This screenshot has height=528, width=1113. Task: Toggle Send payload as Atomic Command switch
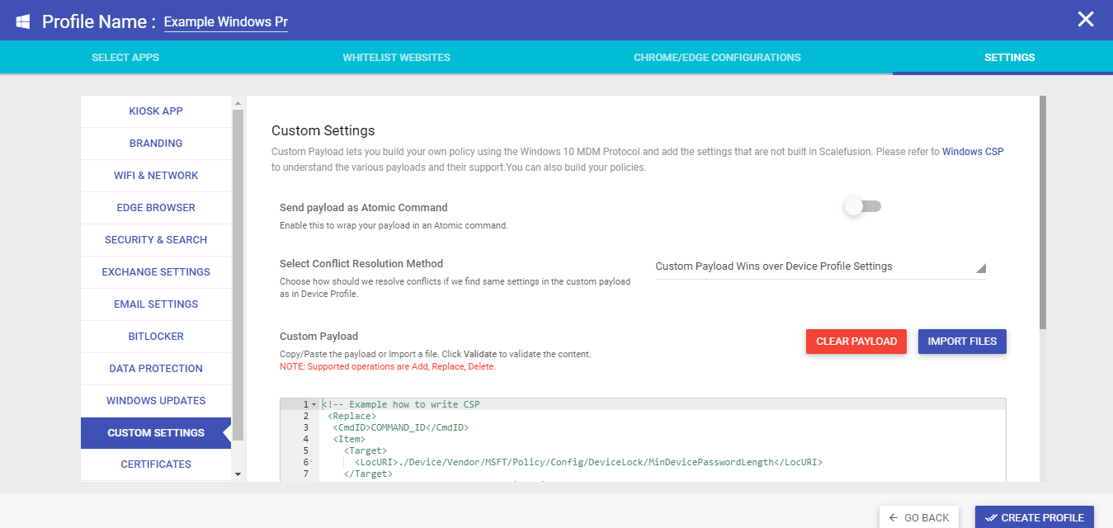[x=863, y=206]
